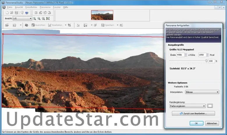The height and width of the screenshot is (135, 227).
Task: Click the Abbrechen button
Action: click(212, 123)
